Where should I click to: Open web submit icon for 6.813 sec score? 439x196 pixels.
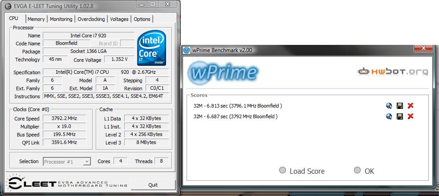pyautogui.click(x=389, y=106)
